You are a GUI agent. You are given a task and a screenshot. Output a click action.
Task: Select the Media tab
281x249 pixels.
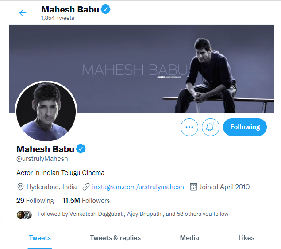point(189,238)
